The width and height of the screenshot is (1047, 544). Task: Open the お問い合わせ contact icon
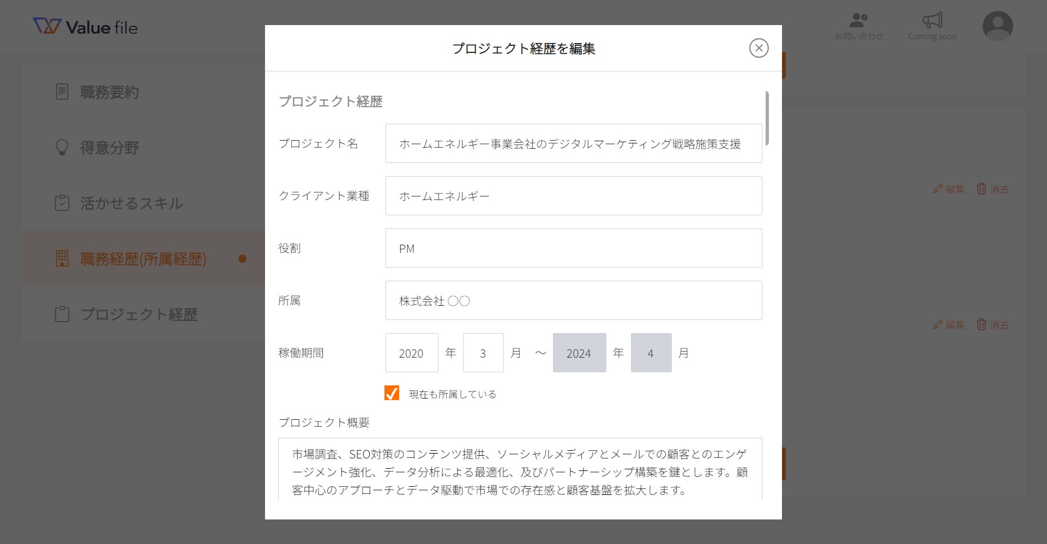coord(858,21)
